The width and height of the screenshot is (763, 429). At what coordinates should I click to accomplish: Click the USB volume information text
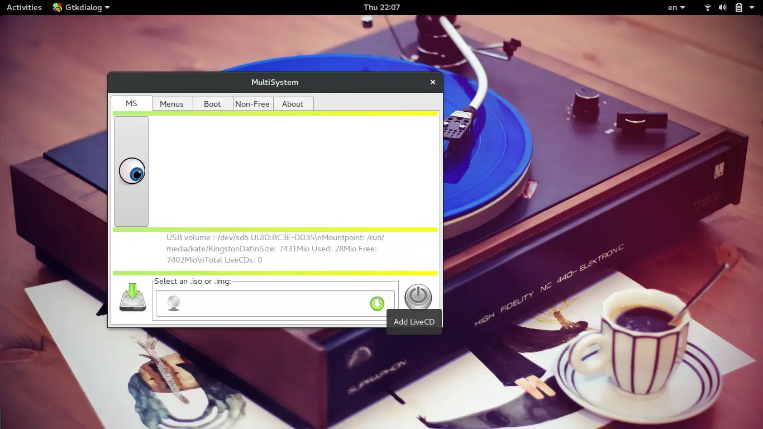(275, 249)
